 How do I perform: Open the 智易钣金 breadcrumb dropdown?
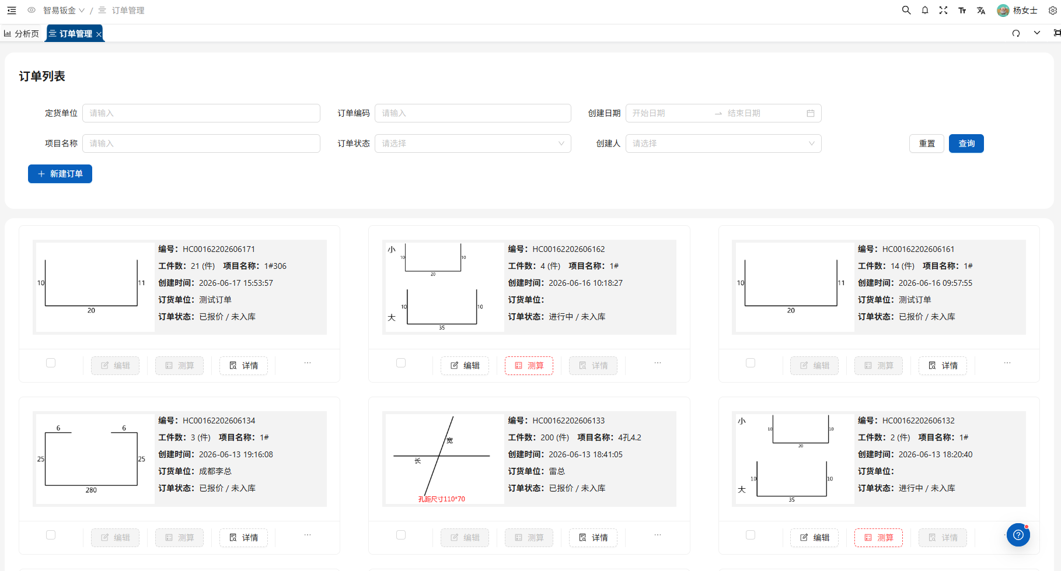[64, 10]
